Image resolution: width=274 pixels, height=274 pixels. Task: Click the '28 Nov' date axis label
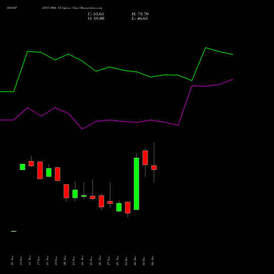118,260
